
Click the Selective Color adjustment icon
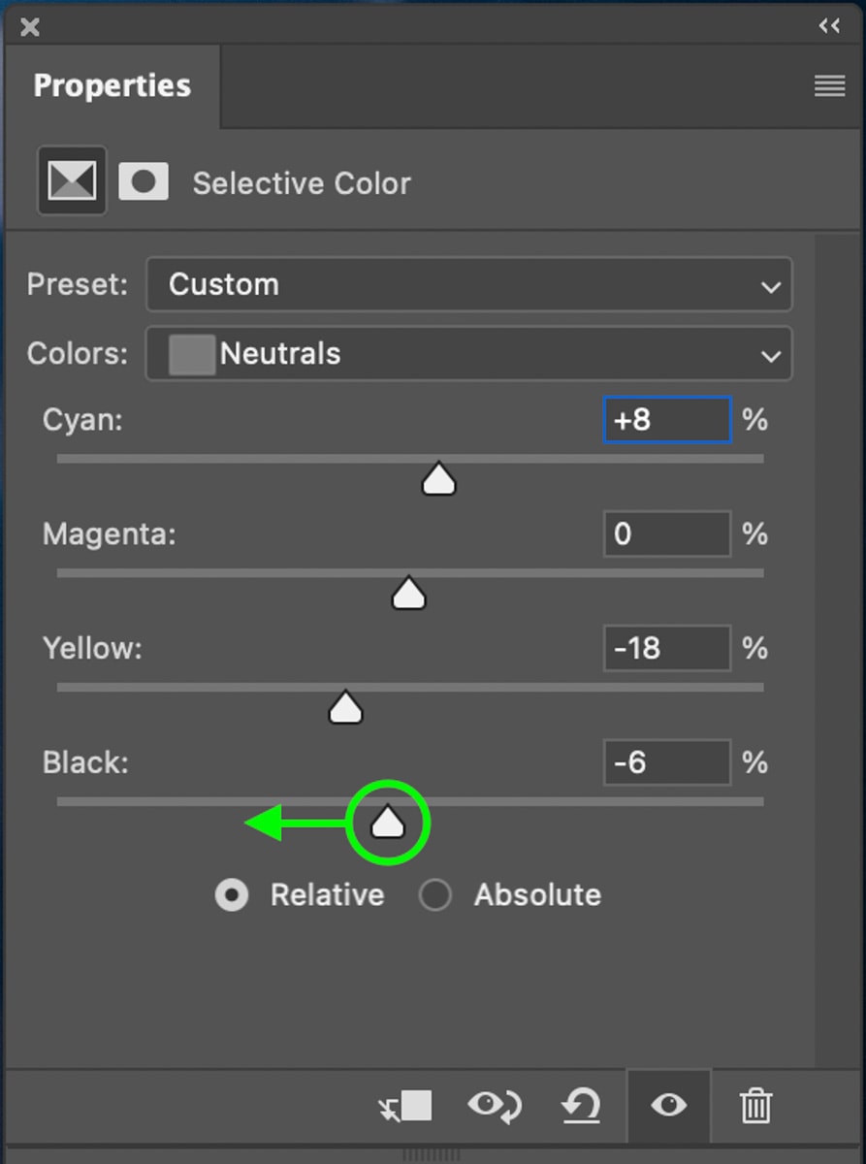(72, 180)
